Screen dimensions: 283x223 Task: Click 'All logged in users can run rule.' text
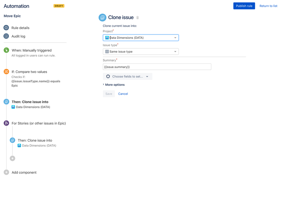[x=33, y=55]
